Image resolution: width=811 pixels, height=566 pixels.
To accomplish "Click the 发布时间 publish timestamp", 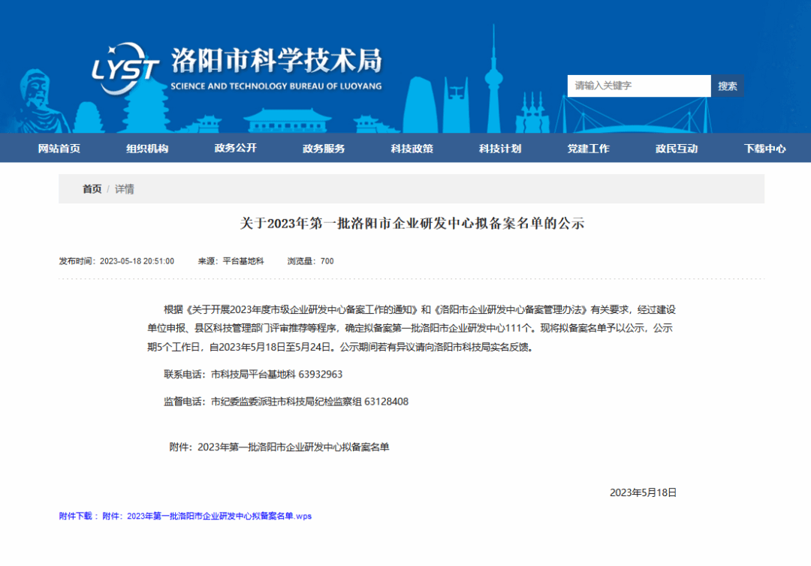I will (x=116, y=261).
